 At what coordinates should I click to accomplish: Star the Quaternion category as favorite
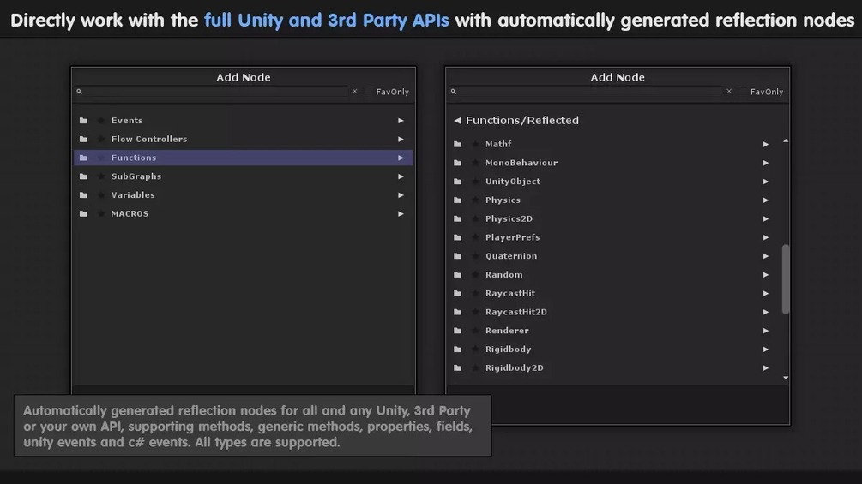point(475,257)
